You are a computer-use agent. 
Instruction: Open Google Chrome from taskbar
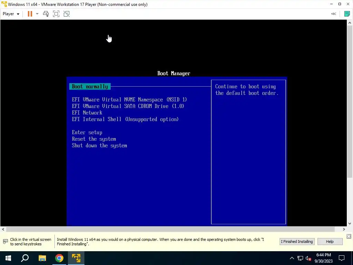pos(59,258)
